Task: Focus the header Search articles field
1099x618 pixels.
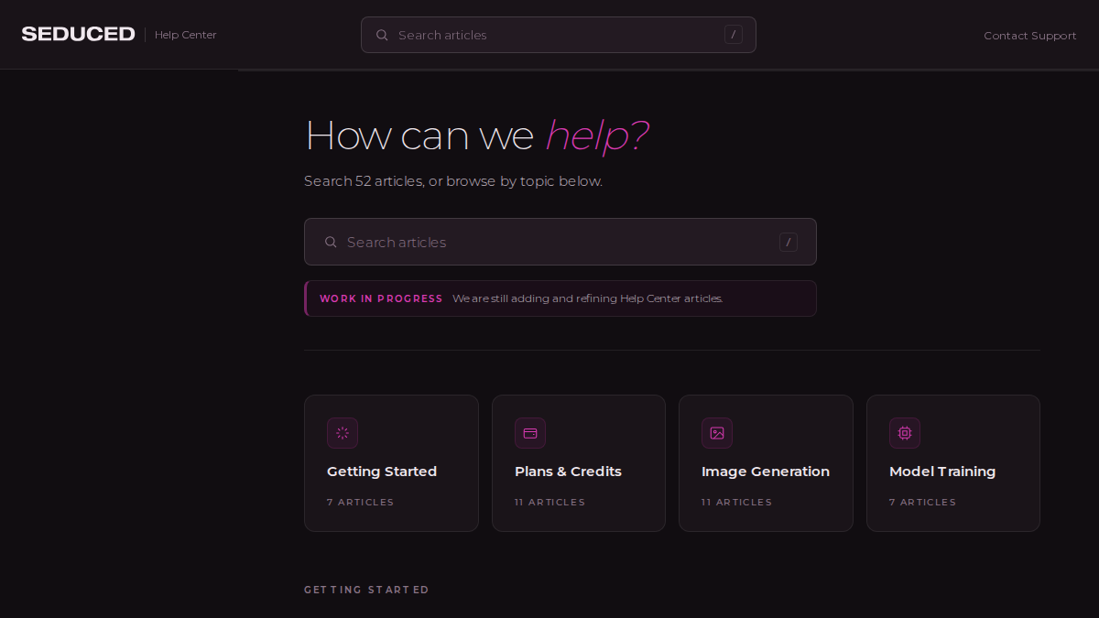Action: [x=559, y=35]
